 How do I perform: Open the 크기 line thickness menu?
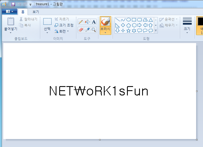pos(187,25)
